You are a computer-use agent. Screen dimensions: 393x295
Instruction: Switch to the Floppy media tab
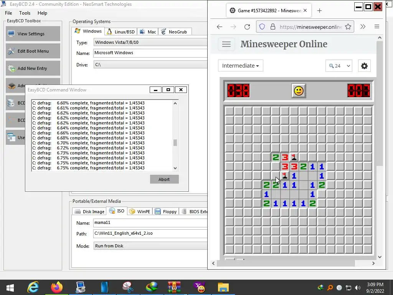click(x=166, y=212)
